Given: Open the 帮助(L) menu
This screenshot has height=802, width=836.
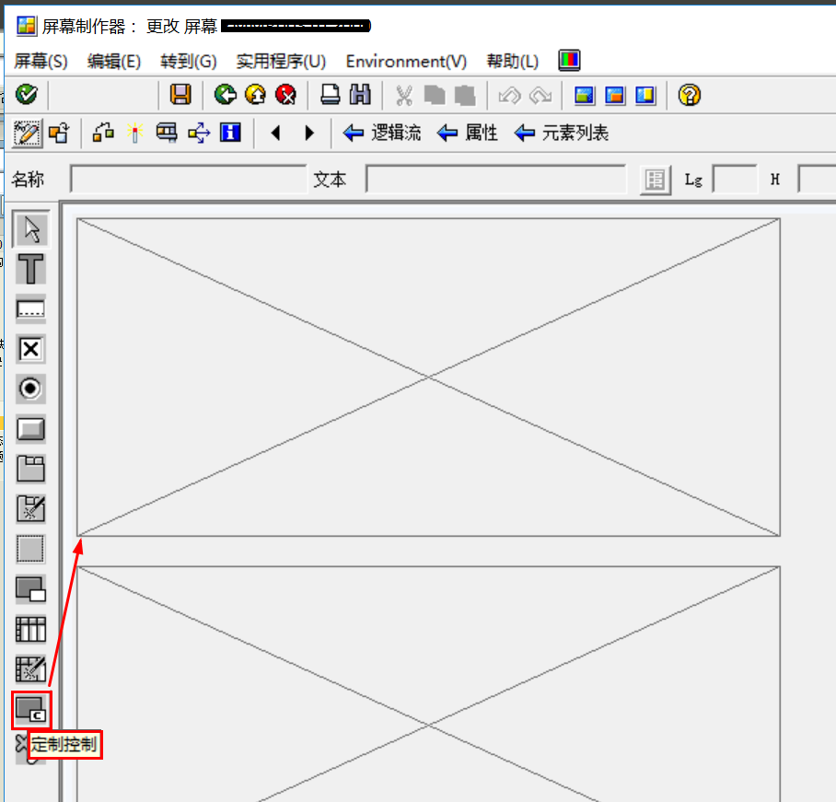Looking at the screenshot, I should click(512, 62).
